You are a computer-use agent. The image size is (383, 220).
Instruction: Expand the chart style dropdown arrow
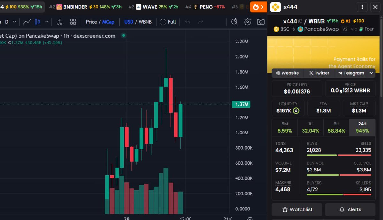coord(47,22)
